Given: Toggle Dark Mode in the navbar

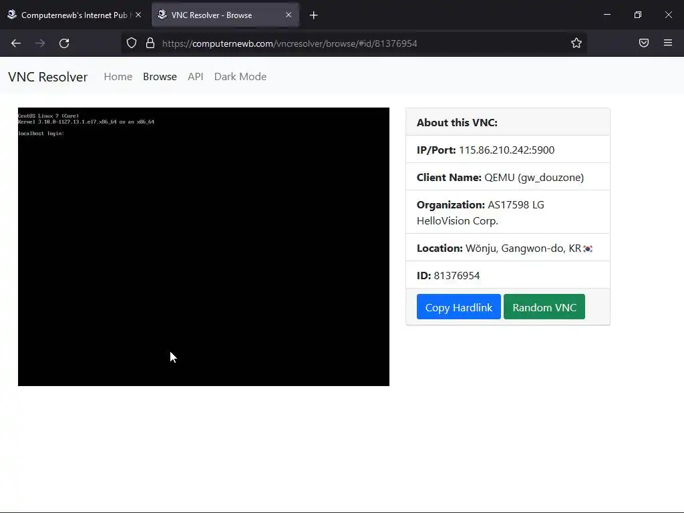Looking at the screenshot, I should pyautogui.click(x=240, y=77).
